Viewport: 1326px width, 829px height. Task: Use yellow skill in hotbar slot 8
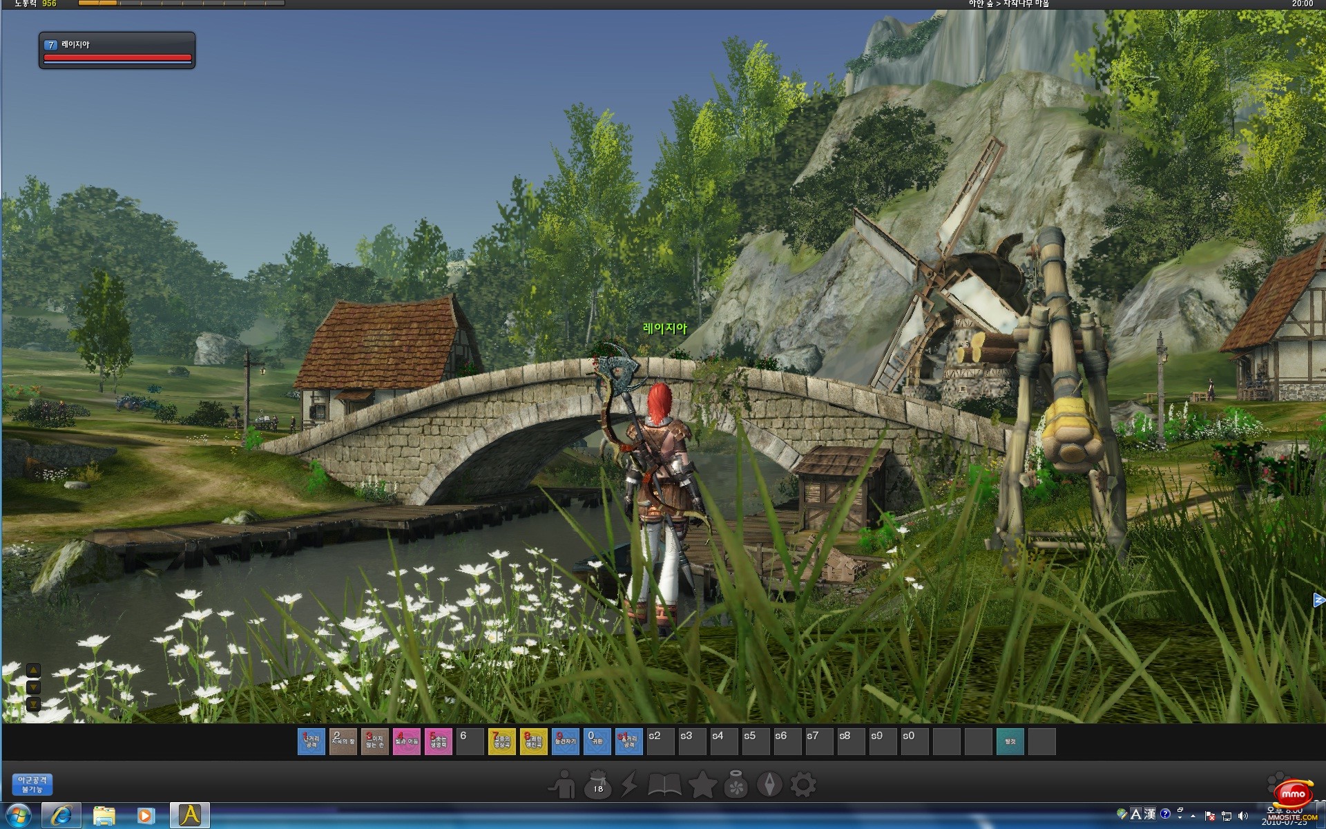(534, 742)
